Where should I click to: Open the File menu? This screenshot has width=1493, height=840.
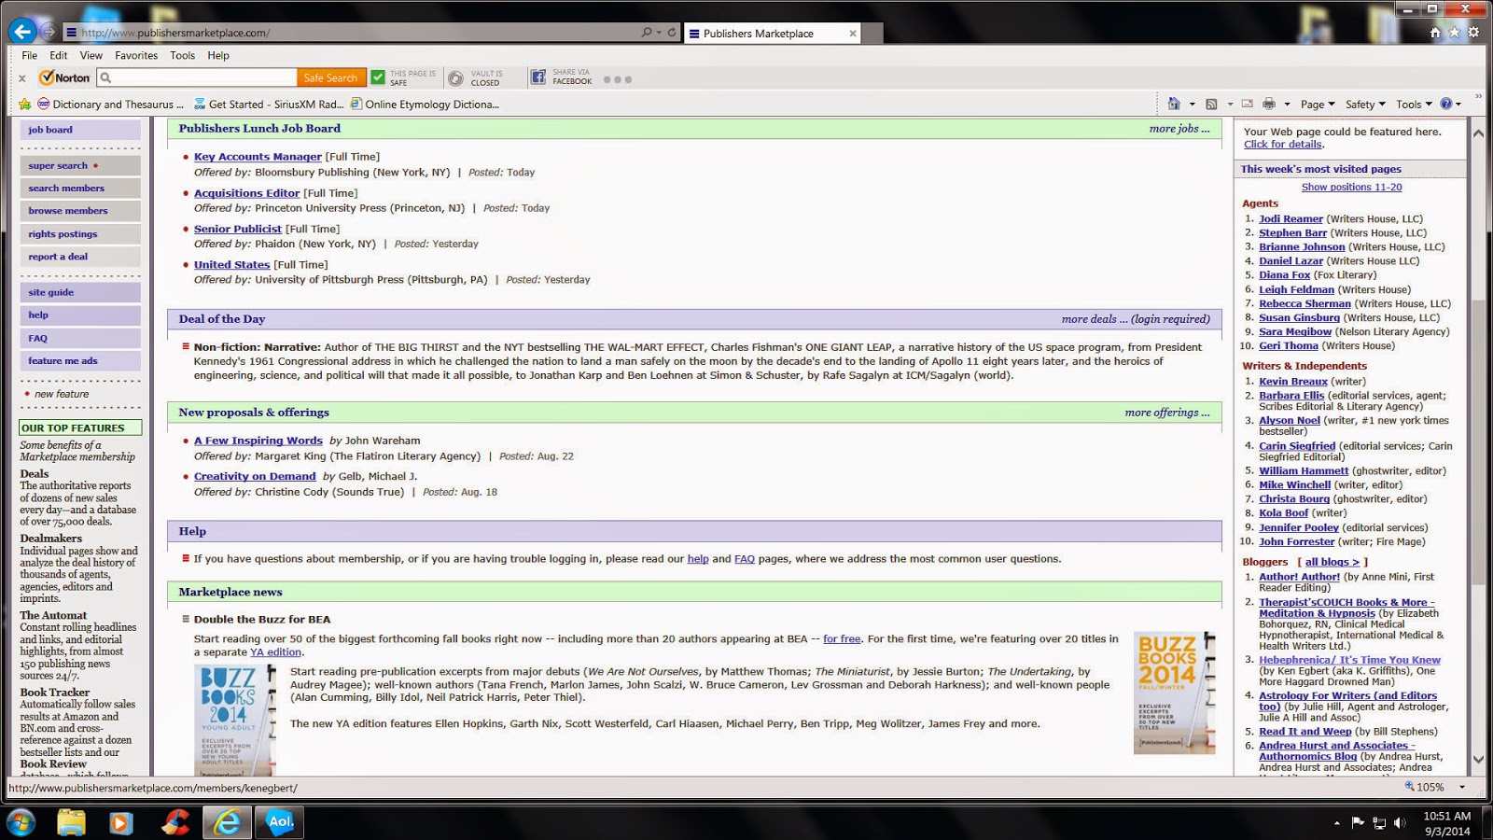pos(30,55)
